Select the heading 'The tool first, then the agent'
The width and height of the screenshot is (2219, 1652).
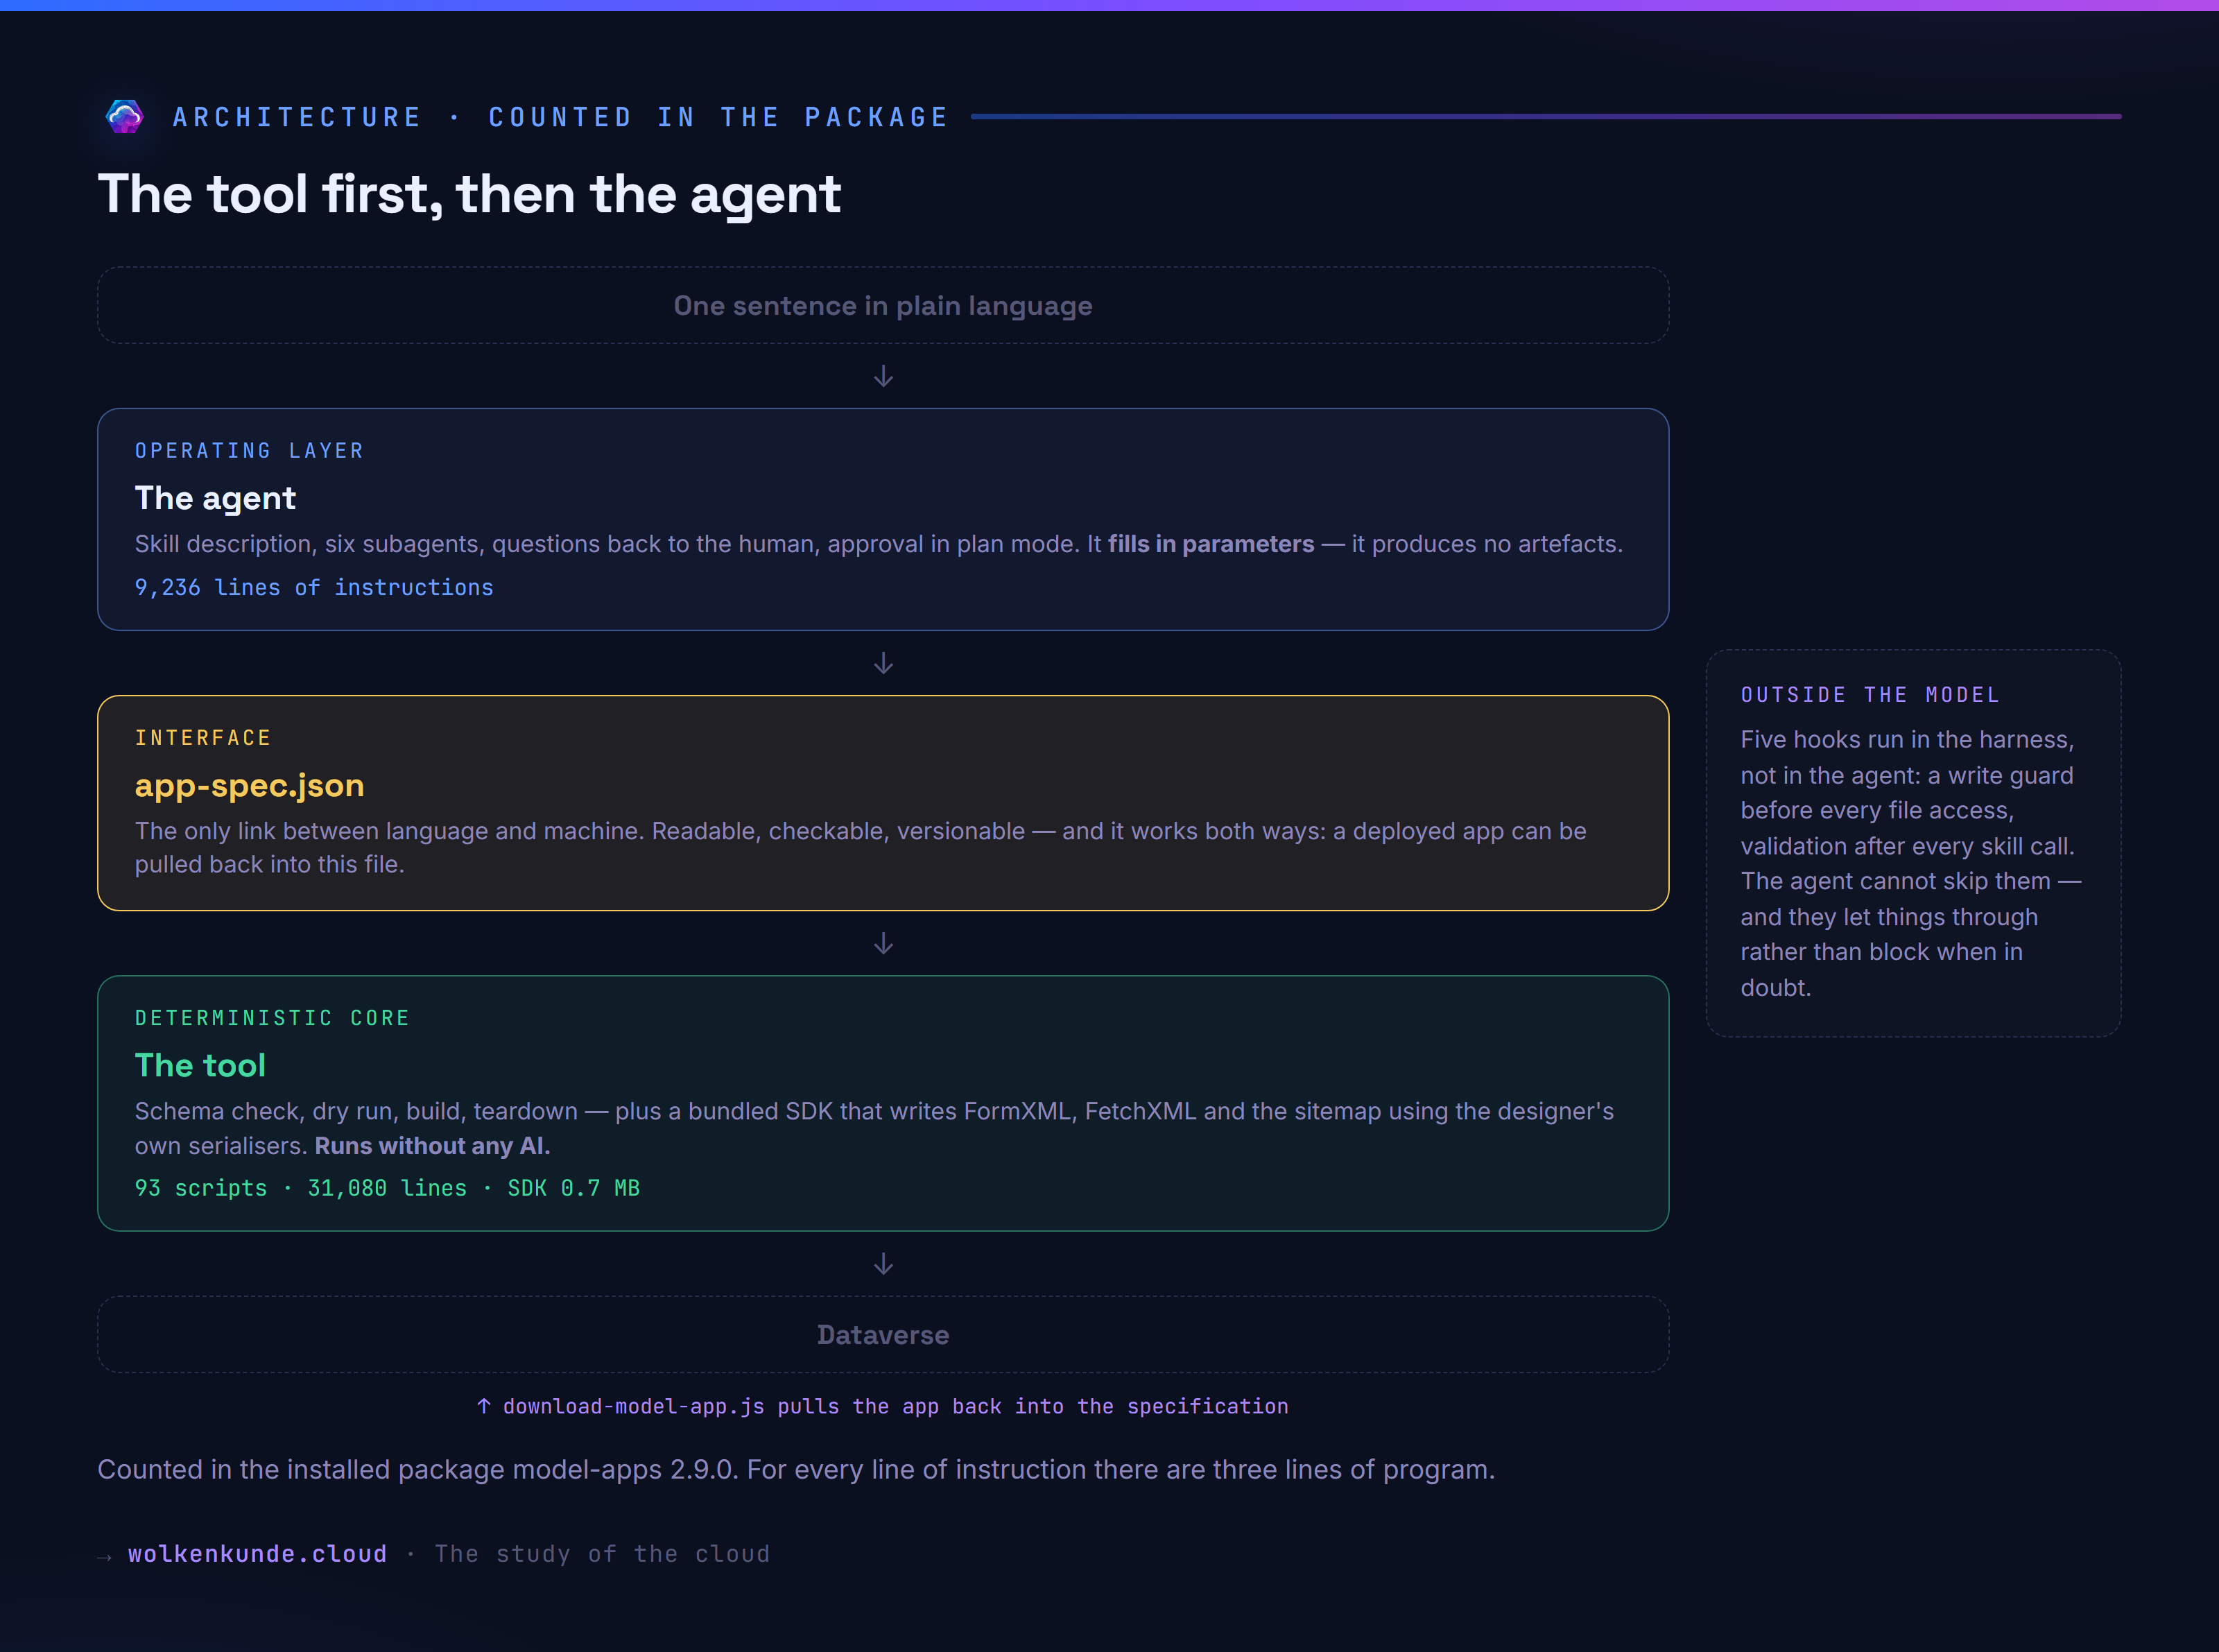(x=469, y=194)
